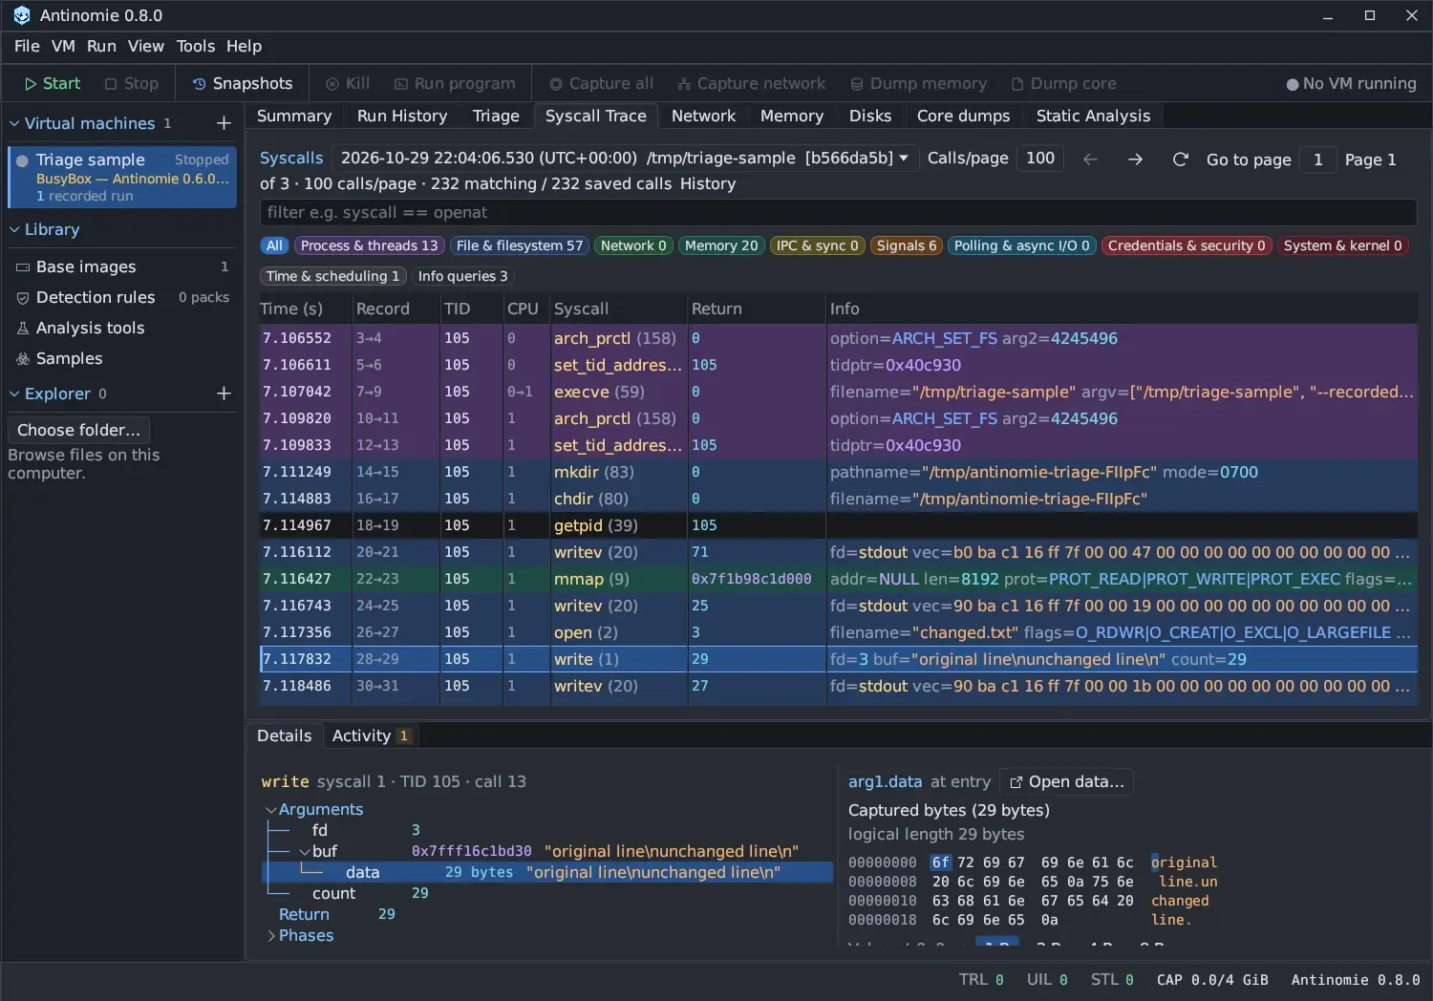Add a new virtual machine with plus icon
The width and height of the screenshot is (1433, 1001).
224,123
